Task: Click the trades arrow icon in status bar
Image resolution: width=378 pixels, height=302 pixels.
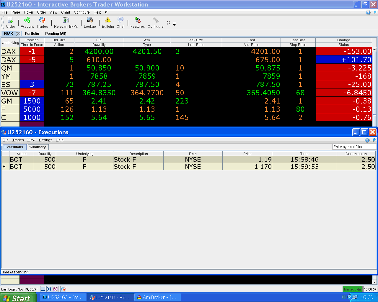Action: (63, 289)
